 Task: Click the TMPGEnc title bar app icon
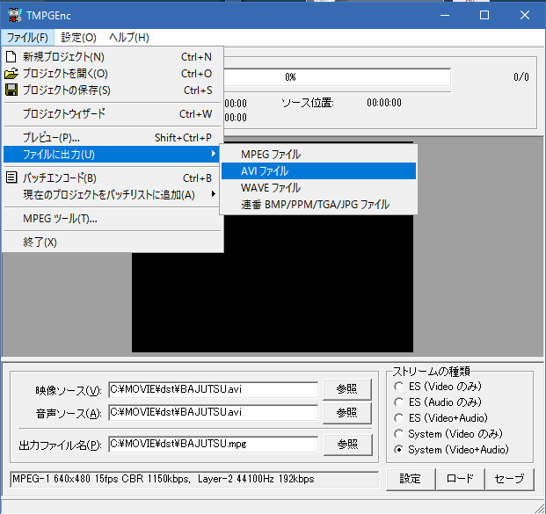(13, 15)
